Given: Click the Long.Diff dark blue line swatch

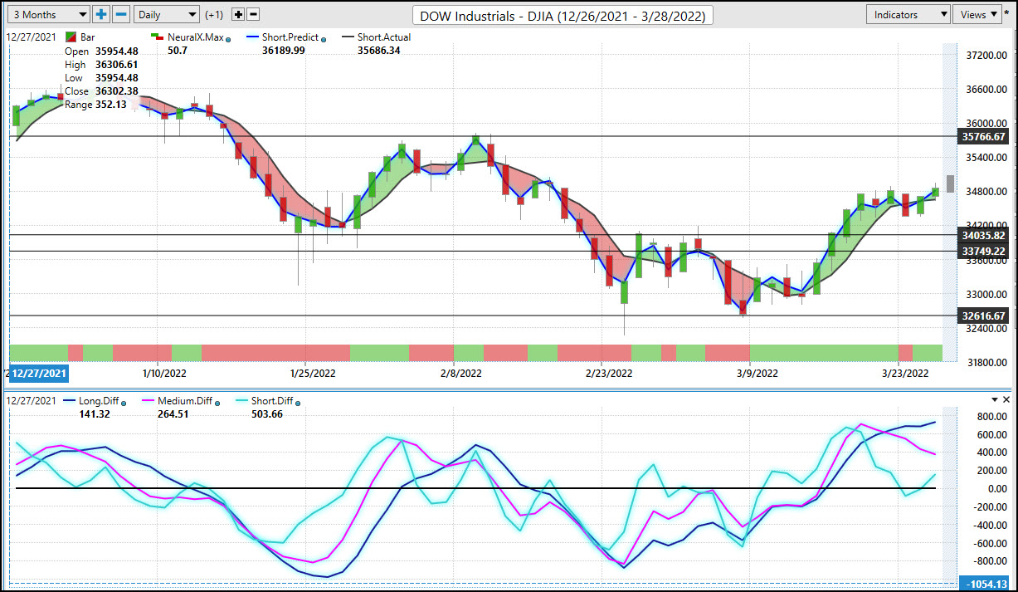Looking at the screenshot, I should [70, 401].
